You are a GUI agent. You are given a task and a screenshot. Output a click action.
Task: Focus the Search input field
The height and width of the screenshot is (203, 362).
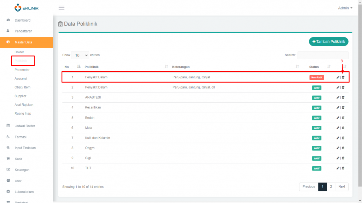(x=323, y=55)
